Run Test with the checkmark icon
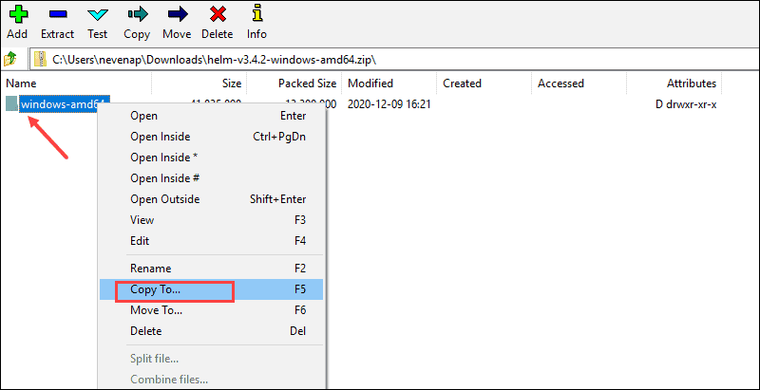Viewport: 760px width, 390px height. (x=98, y=14)
